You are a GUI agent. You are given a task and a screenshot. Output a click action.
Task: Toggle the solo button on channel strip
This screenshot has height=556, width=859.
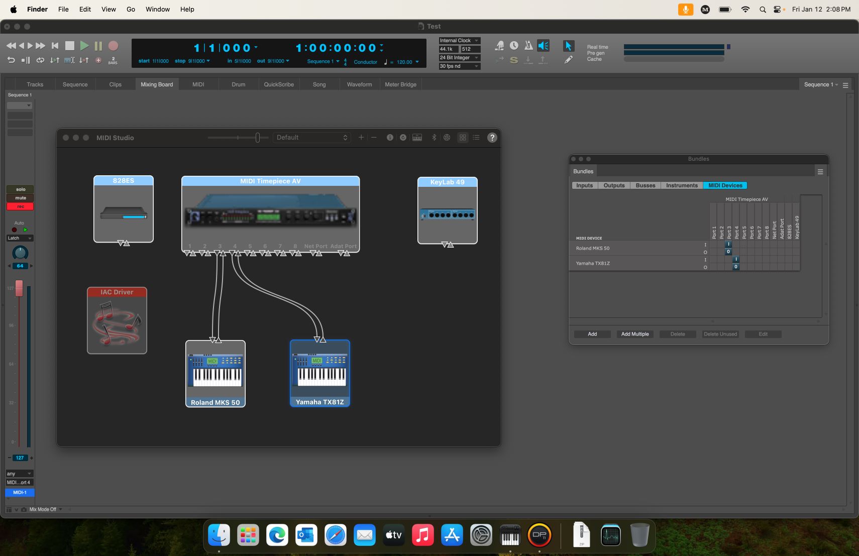click(20, 189)
